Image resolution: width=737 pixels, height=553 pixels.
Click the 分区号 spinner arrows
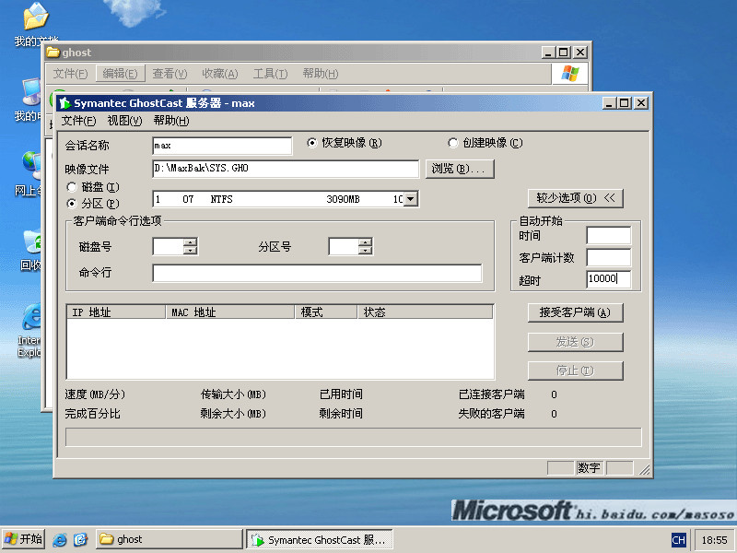pos(365,246)
